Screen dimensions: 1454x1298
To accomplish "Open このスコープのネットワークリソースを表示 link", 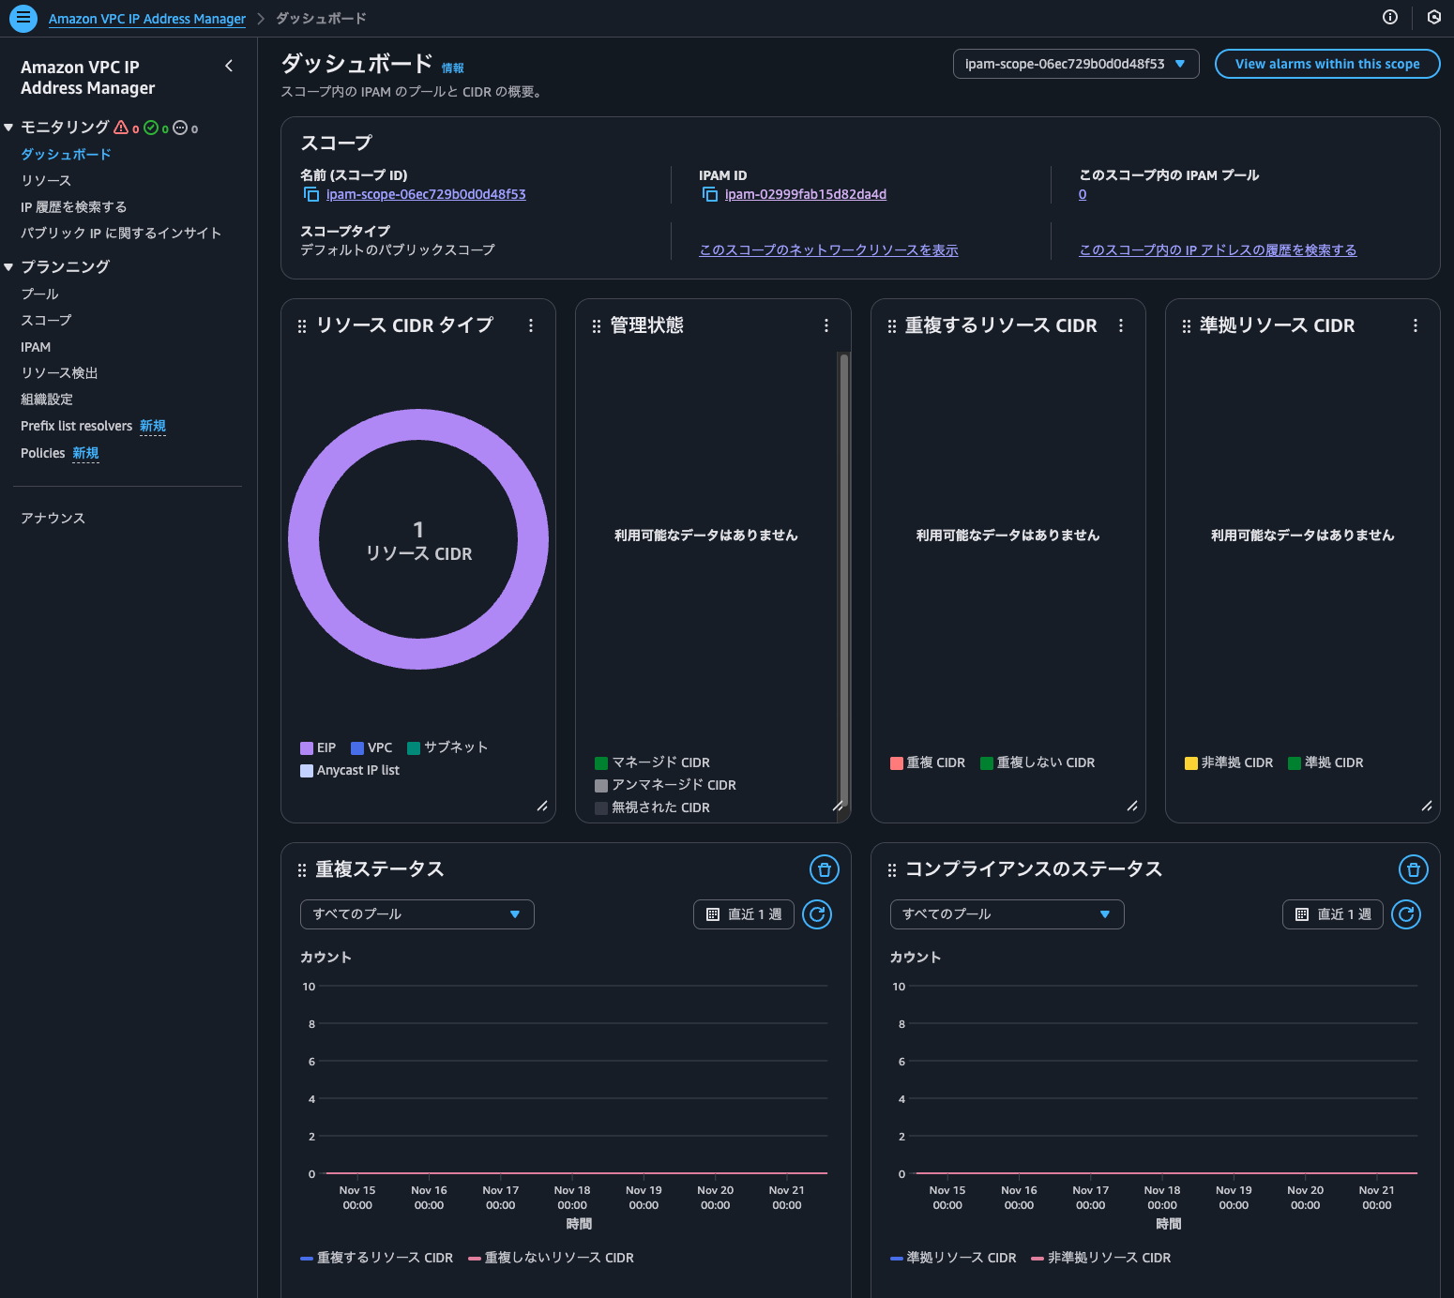I will tap(828, 249).
